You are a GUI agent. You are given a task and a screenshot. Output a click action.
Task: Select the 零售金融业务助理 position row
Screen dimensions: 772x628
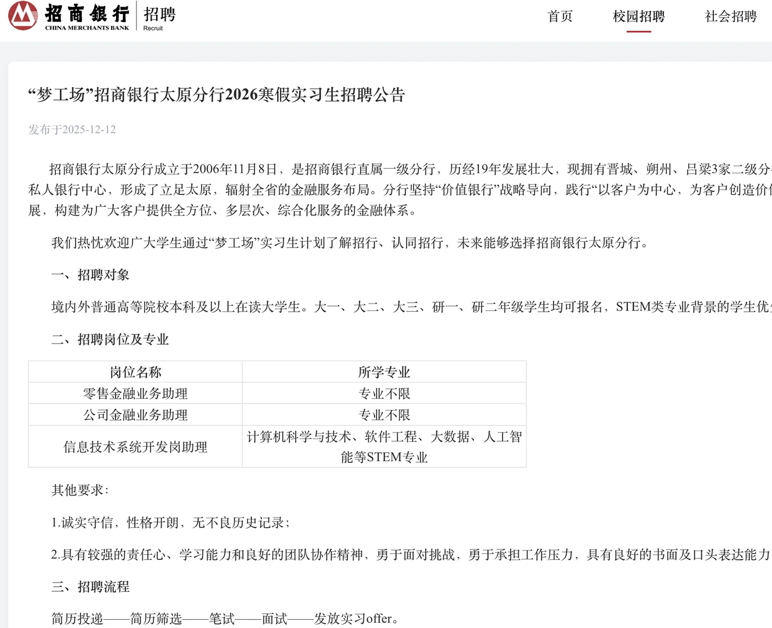(135, 393)
